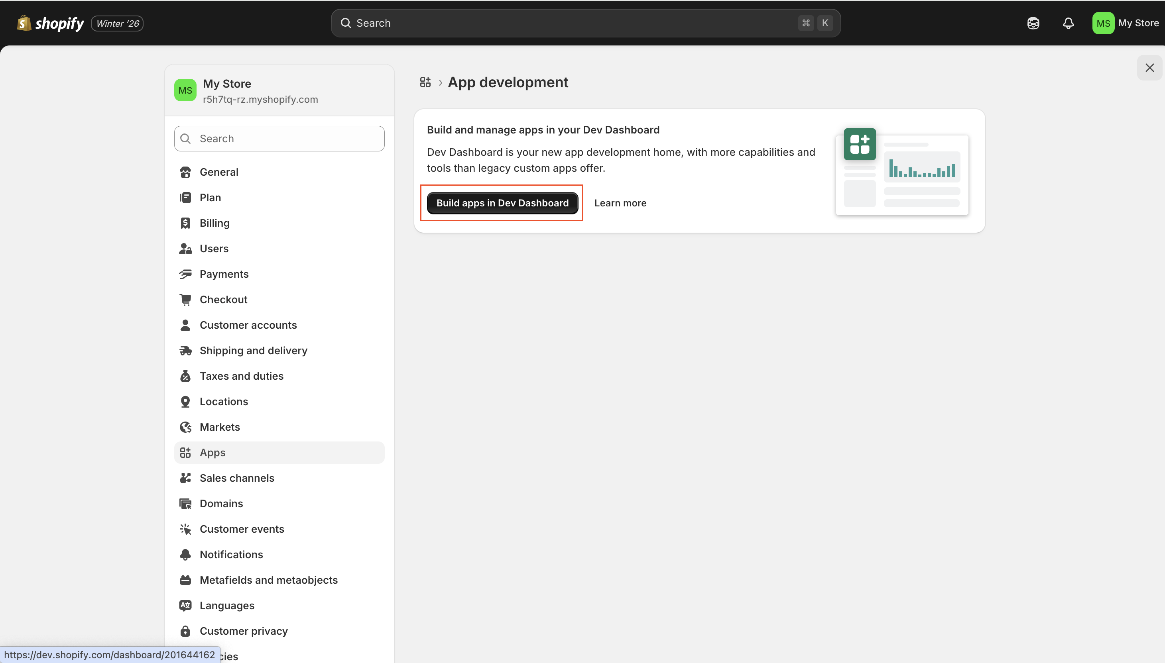The height and width of the screenshot is (663, 1165).
Task: Click the Shipping and delivery truck icon
Action: pyautogui.click(x=185, y=351)
